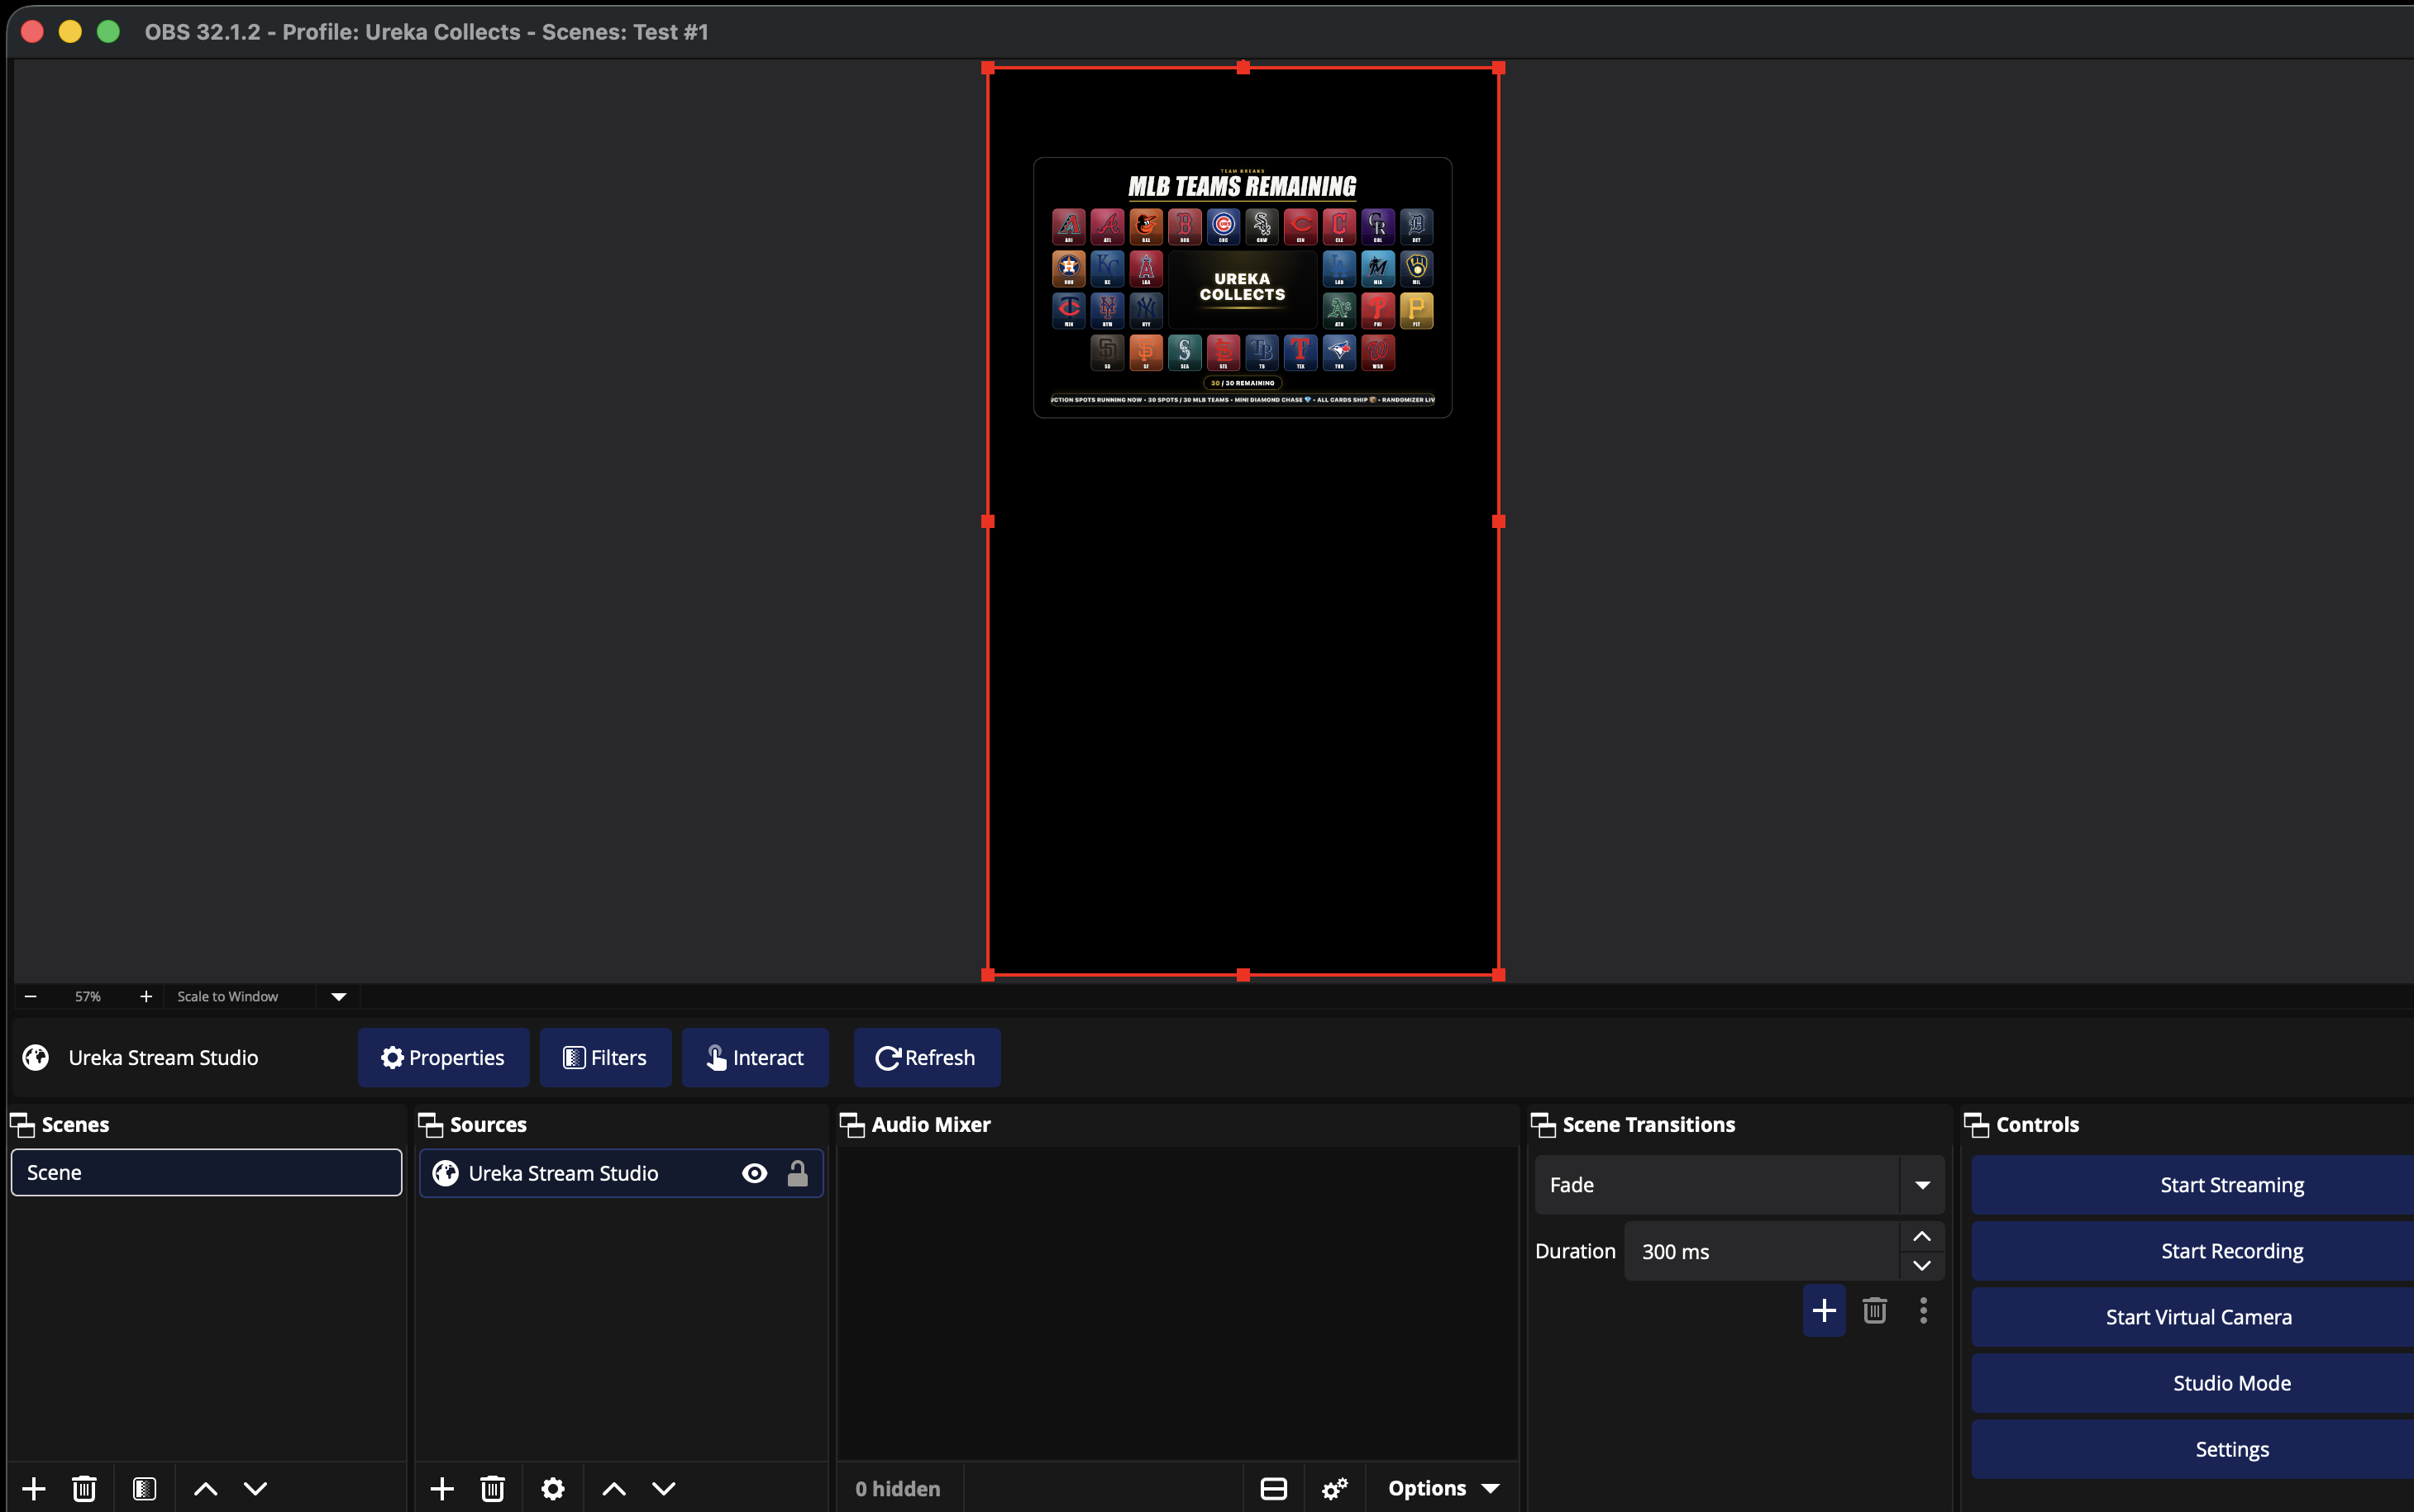The height and width of the screenshot is (1512, 2414).
Task: Move scene down with arrow
Action: [255, 1488]
